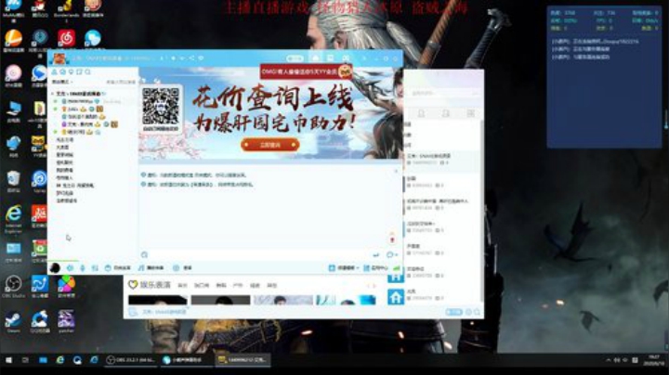
Task: Toggle microphone icon in YY bottom bar
Action: (x=83, y=268)
